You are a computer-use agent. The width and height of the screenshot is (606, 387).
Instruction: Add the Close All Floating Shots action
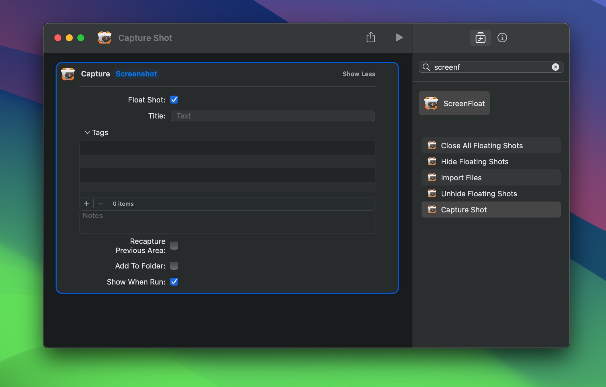coord(491,145)
